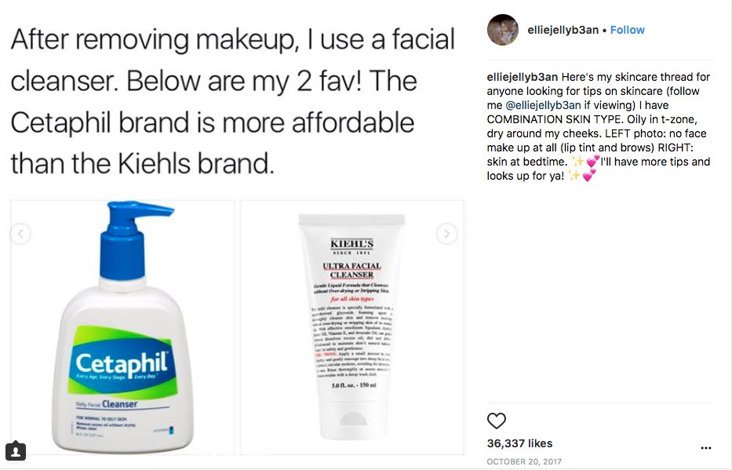This screenshot has width=732, height=470.
Task: Click the heart like icon
Action: click(x=497, y=421)
